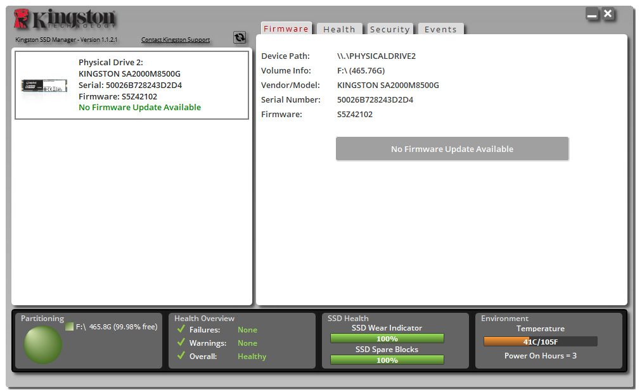
Task: Click the 'Physical Drive 2:' heading text
Action: click(x=111, y=63)
